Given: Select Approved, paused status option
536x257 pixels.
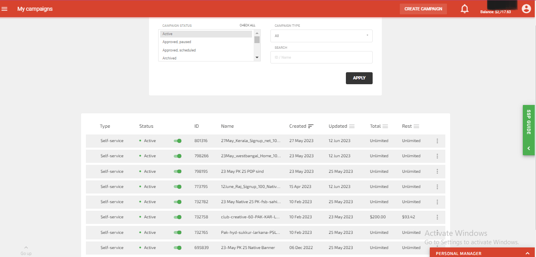Looking at the screenshot, I should [x=177, y=42].
